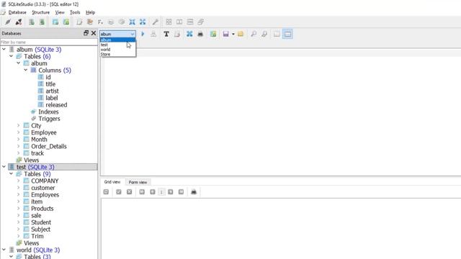This screenshot has width=461, height=259.
Task: Click the Filter by name field
Action: click(x=49, y=42)
